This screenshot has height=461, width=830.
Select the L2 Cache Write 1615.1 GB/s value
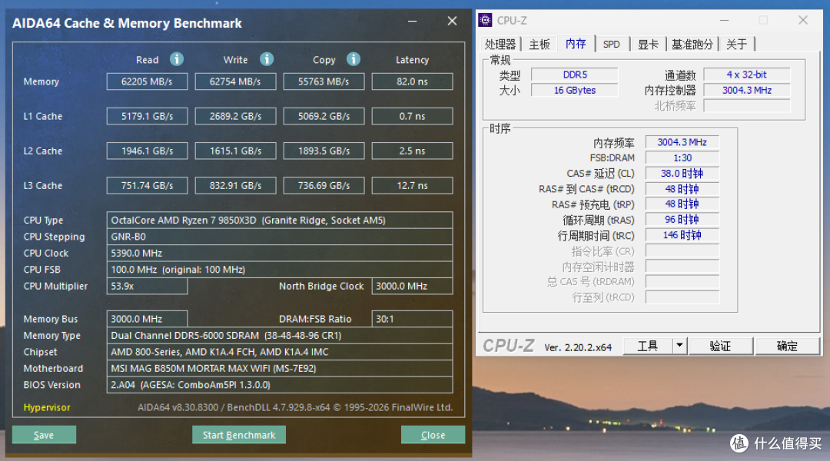coord(236,151)
